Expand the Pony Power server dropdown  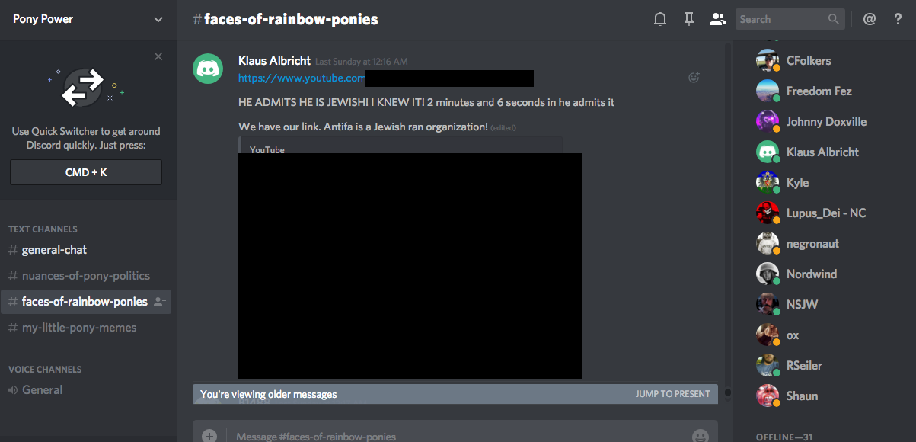(158, 20)
